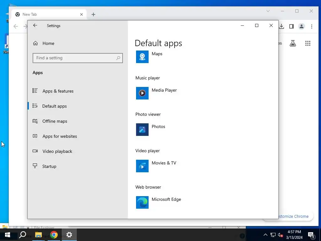321x241 pixels.
Task: Minimize the Settings window
Action: click(242, 25)
